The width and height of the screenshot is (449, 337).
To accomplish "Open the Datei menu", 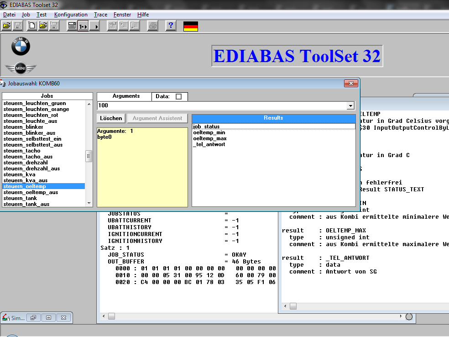I will [9, 15].
